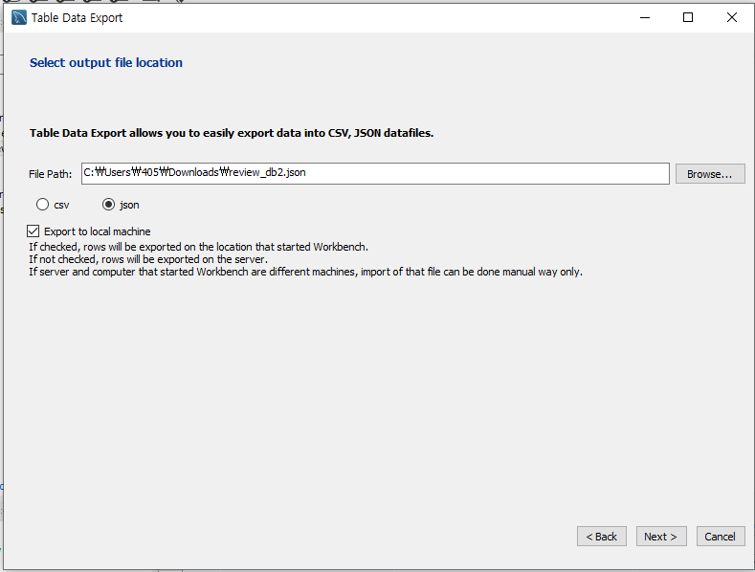Click the text 'If not checked, rows will be exported on the server.'

[148, 259]
